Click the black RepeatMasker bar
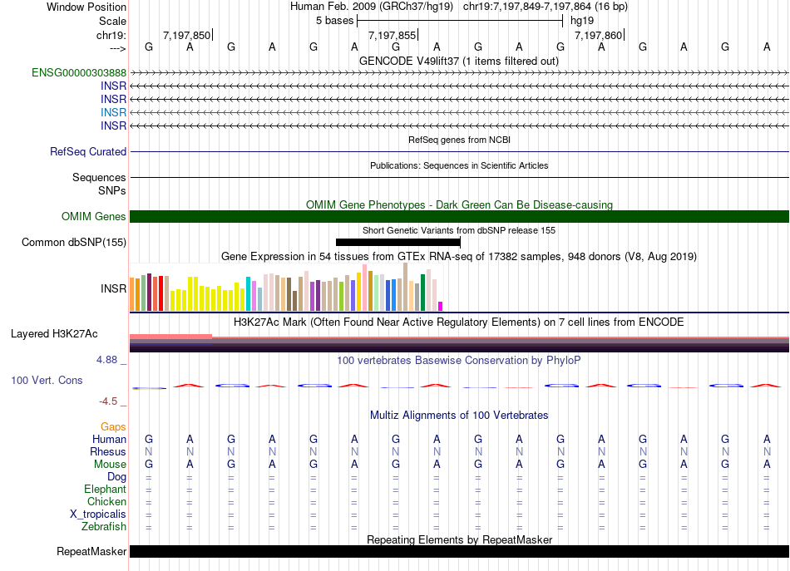 click(459, 552)
